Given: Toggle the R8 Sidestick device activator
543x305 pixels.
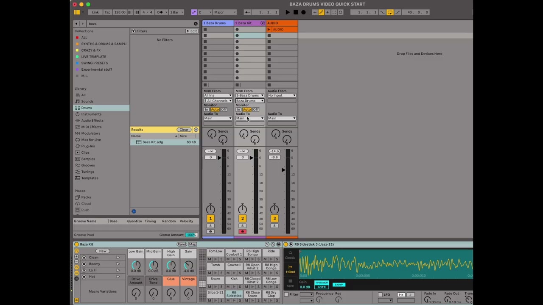Looking at the screenshot, I should pyautogui.click(x=285, y=244).
